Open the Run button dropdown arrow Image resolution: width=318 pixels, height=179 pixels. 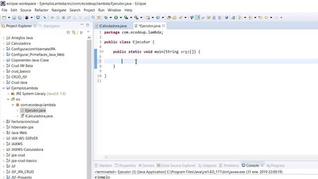121,18
